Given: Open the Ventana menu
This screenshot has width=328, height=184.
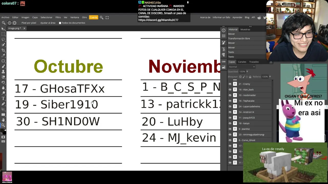Looking at the screenshot, I should coord(75,17).
